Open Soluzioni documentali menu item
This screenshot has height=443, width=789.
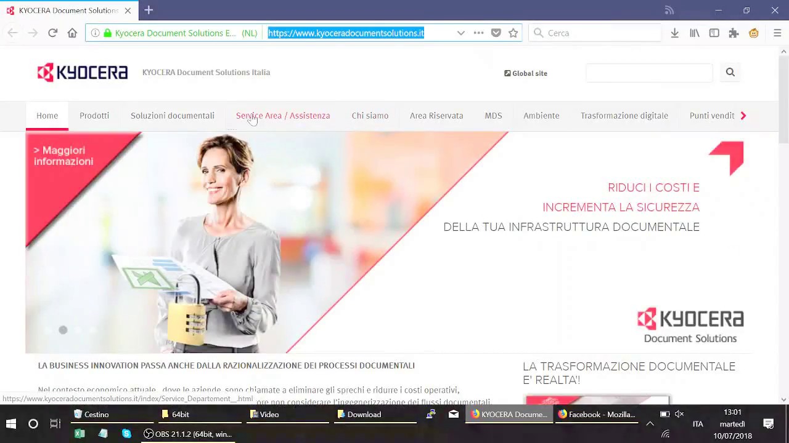pyautogui.click(x=173, y=116)
